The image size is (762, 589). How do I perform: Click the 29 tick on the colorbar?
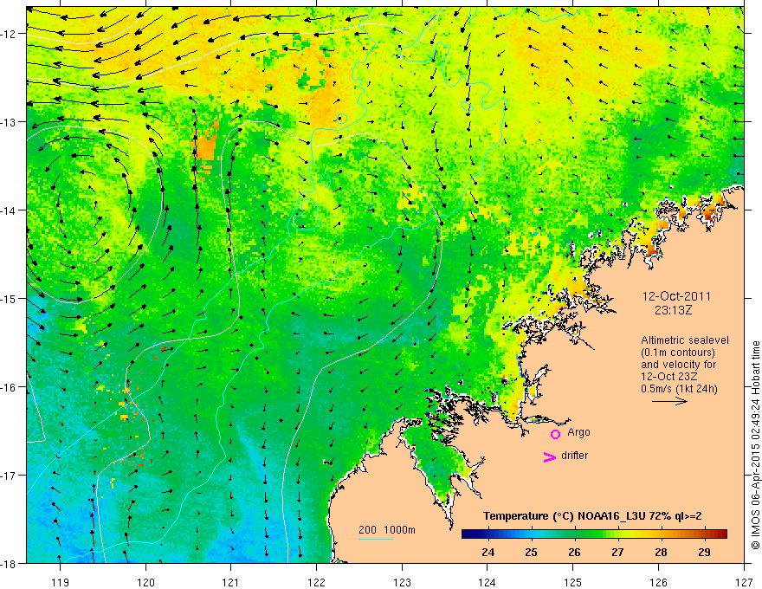(704, 552)
